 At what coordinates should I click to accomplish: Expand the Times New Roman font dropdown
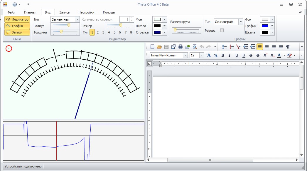185,55
